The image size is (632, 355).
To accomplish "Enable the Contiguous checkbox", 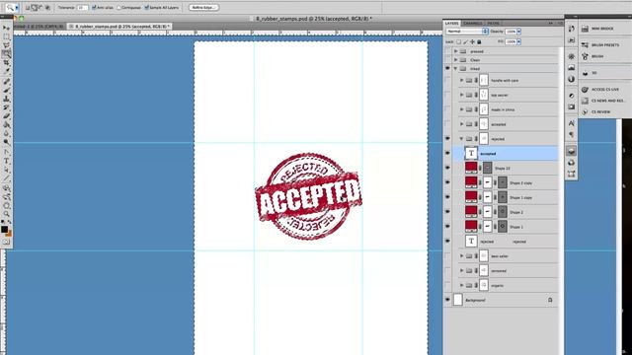I will coord(118,8).
